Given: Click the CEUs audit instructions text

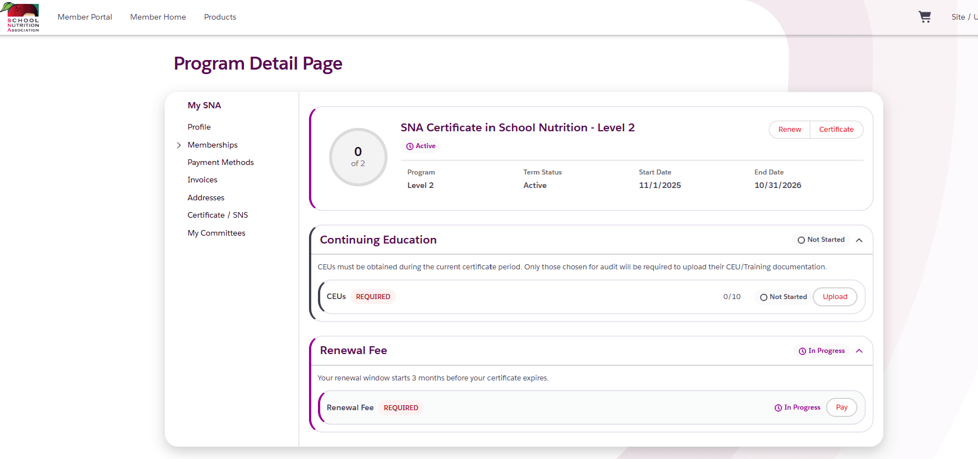Looking at the screenshot, I should 572,267.
